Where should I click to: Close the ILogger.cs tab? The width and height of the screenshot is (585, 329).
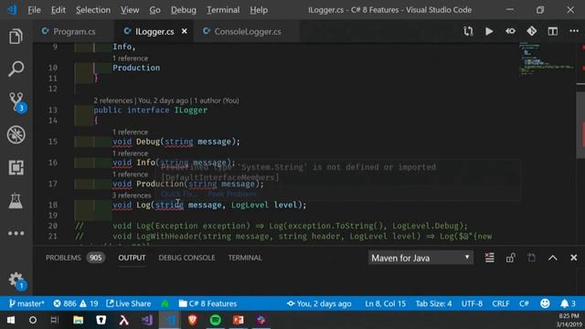[185, 31]
